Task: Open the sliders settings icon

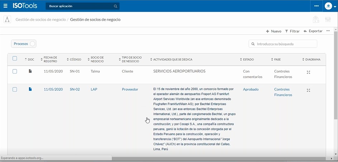Action: (x=328, y=20)
